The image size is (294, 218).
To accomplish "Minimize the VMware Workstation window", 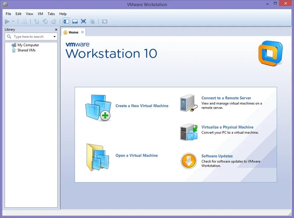I will tap(268, 4).
